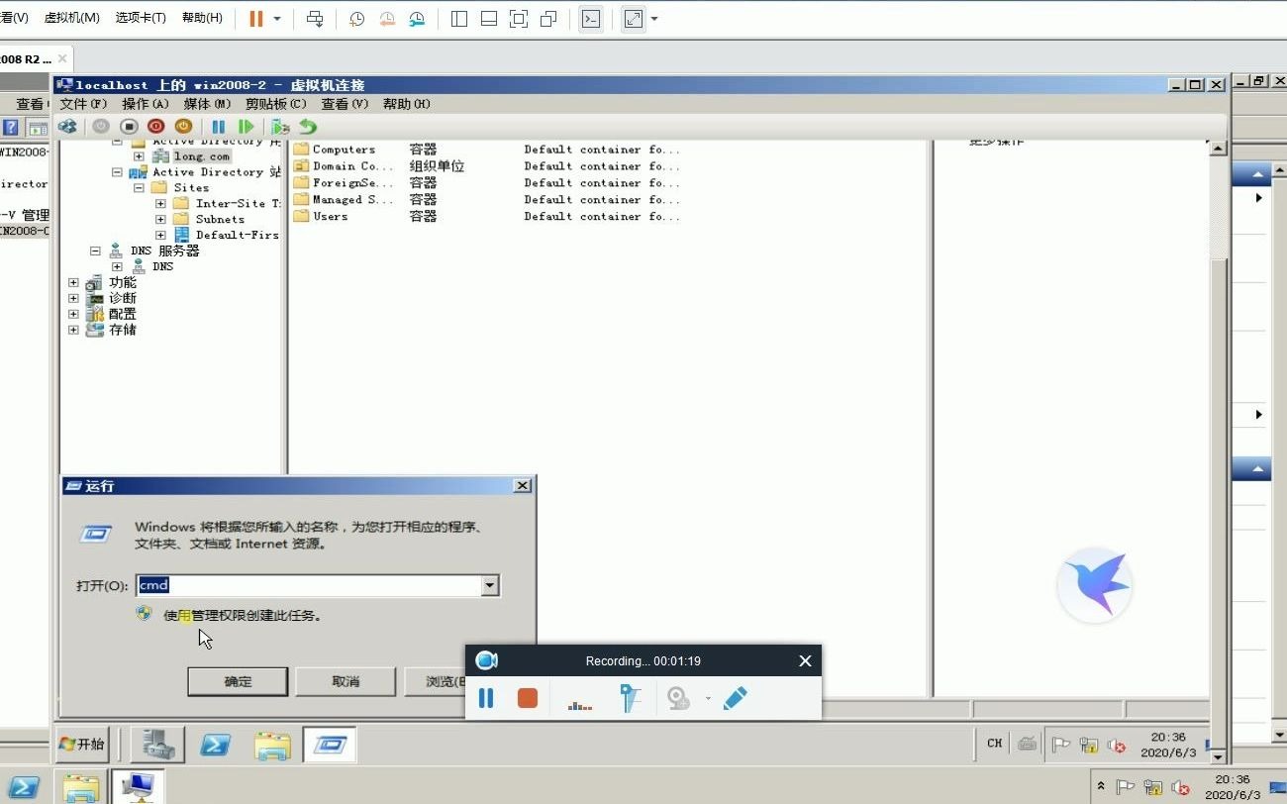The width and height of the screenshot is (1287, 804).
Task: Open the VMware console view icon
Action: point(591,19)
